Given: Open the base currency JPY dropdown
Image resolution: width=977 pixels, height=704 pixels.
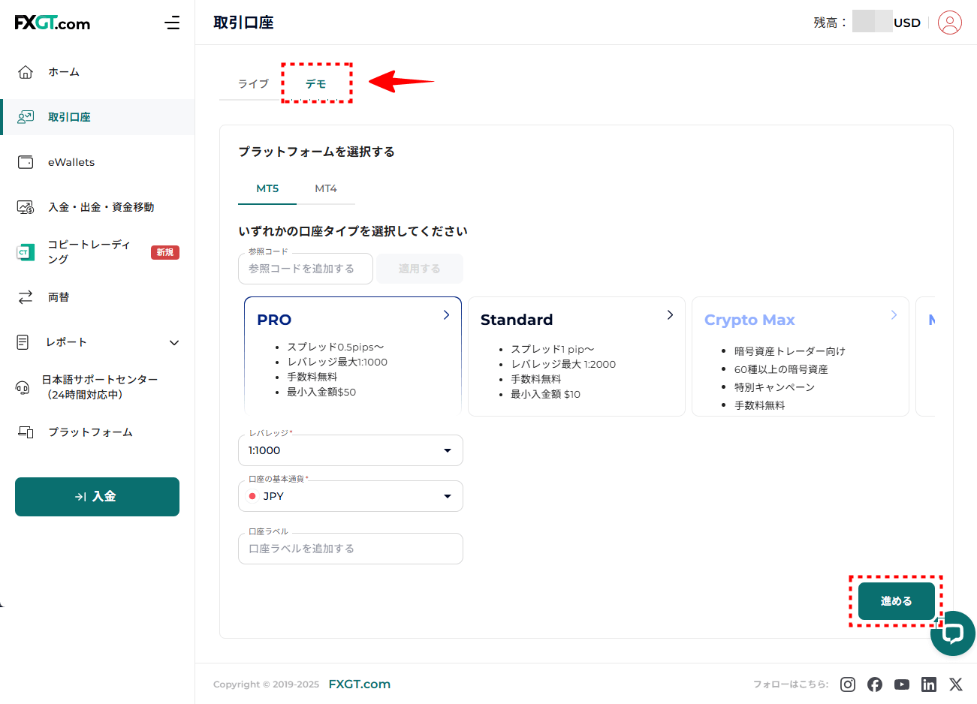Looking at the screenshot, I should (350, 496).
